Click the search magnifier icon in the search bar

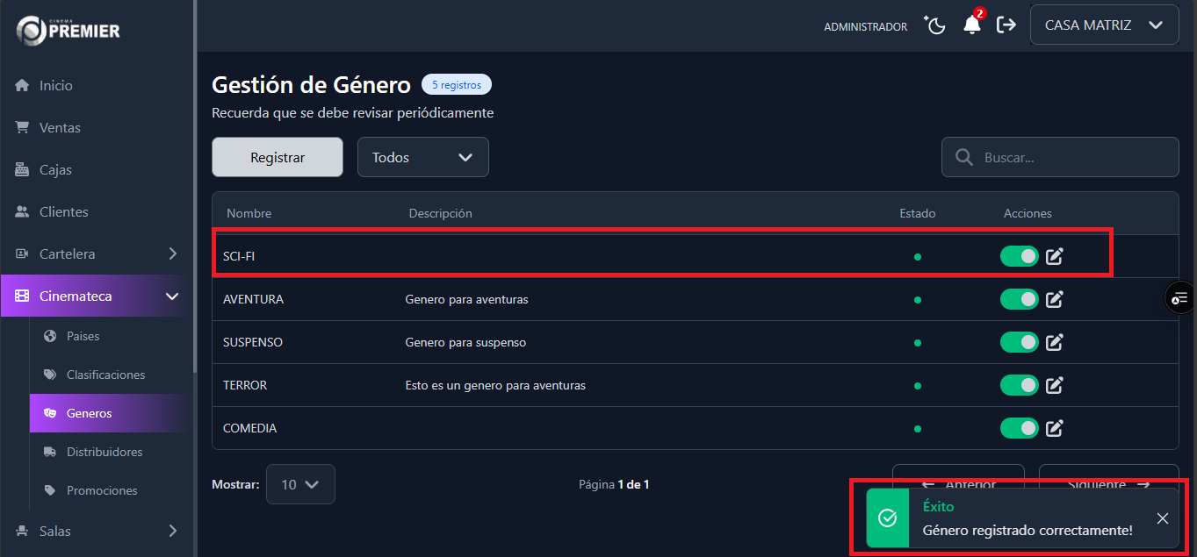click(963, 156)
